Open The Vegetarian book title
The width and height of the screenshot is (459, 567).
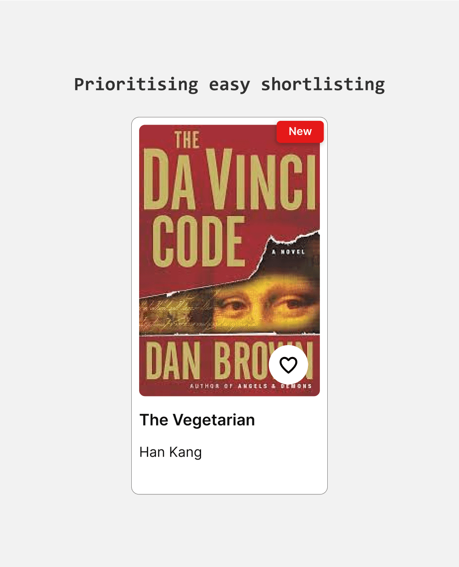(x=197, y=420)
